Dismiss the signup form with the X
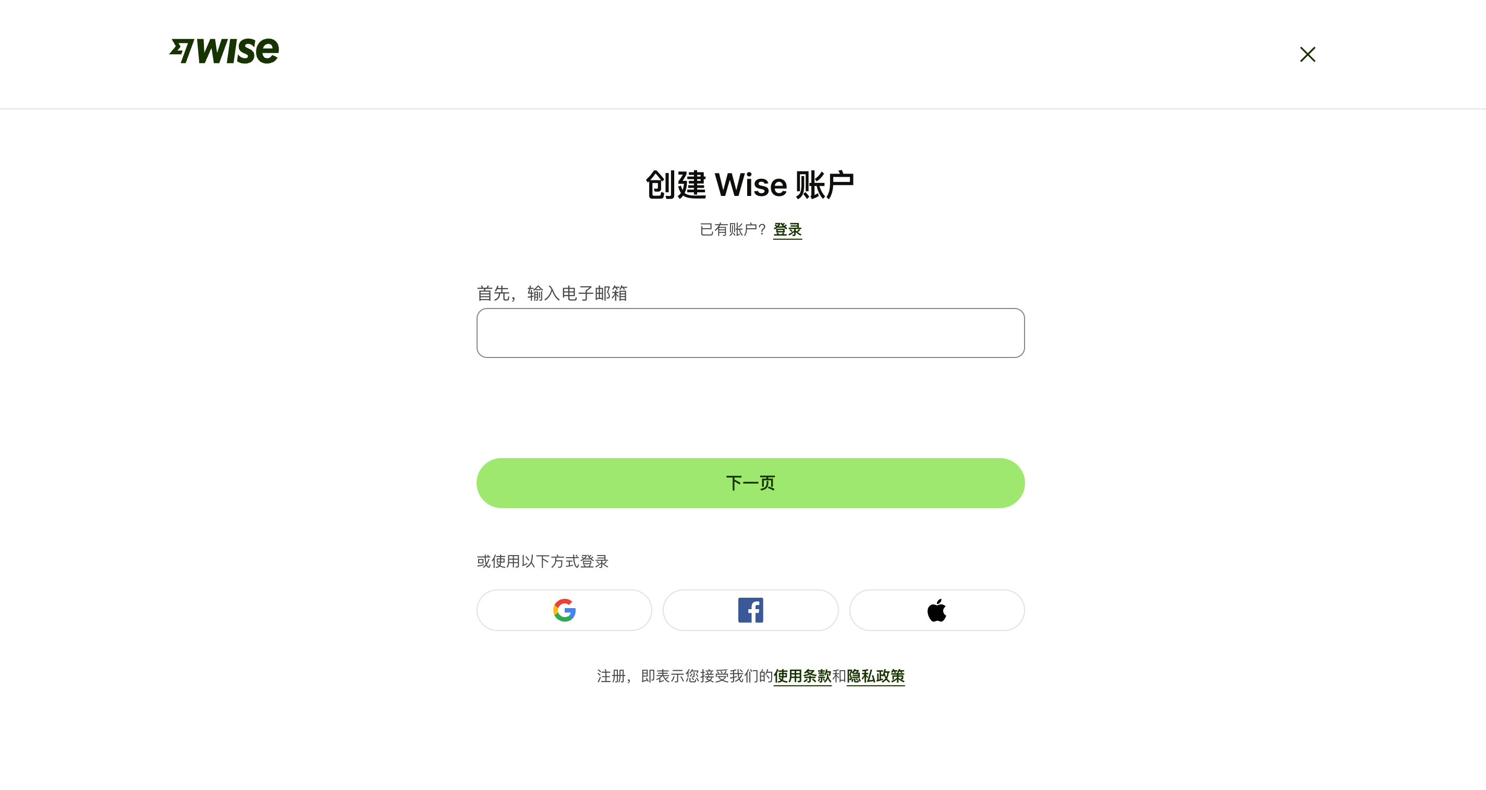 [1307, 54]
